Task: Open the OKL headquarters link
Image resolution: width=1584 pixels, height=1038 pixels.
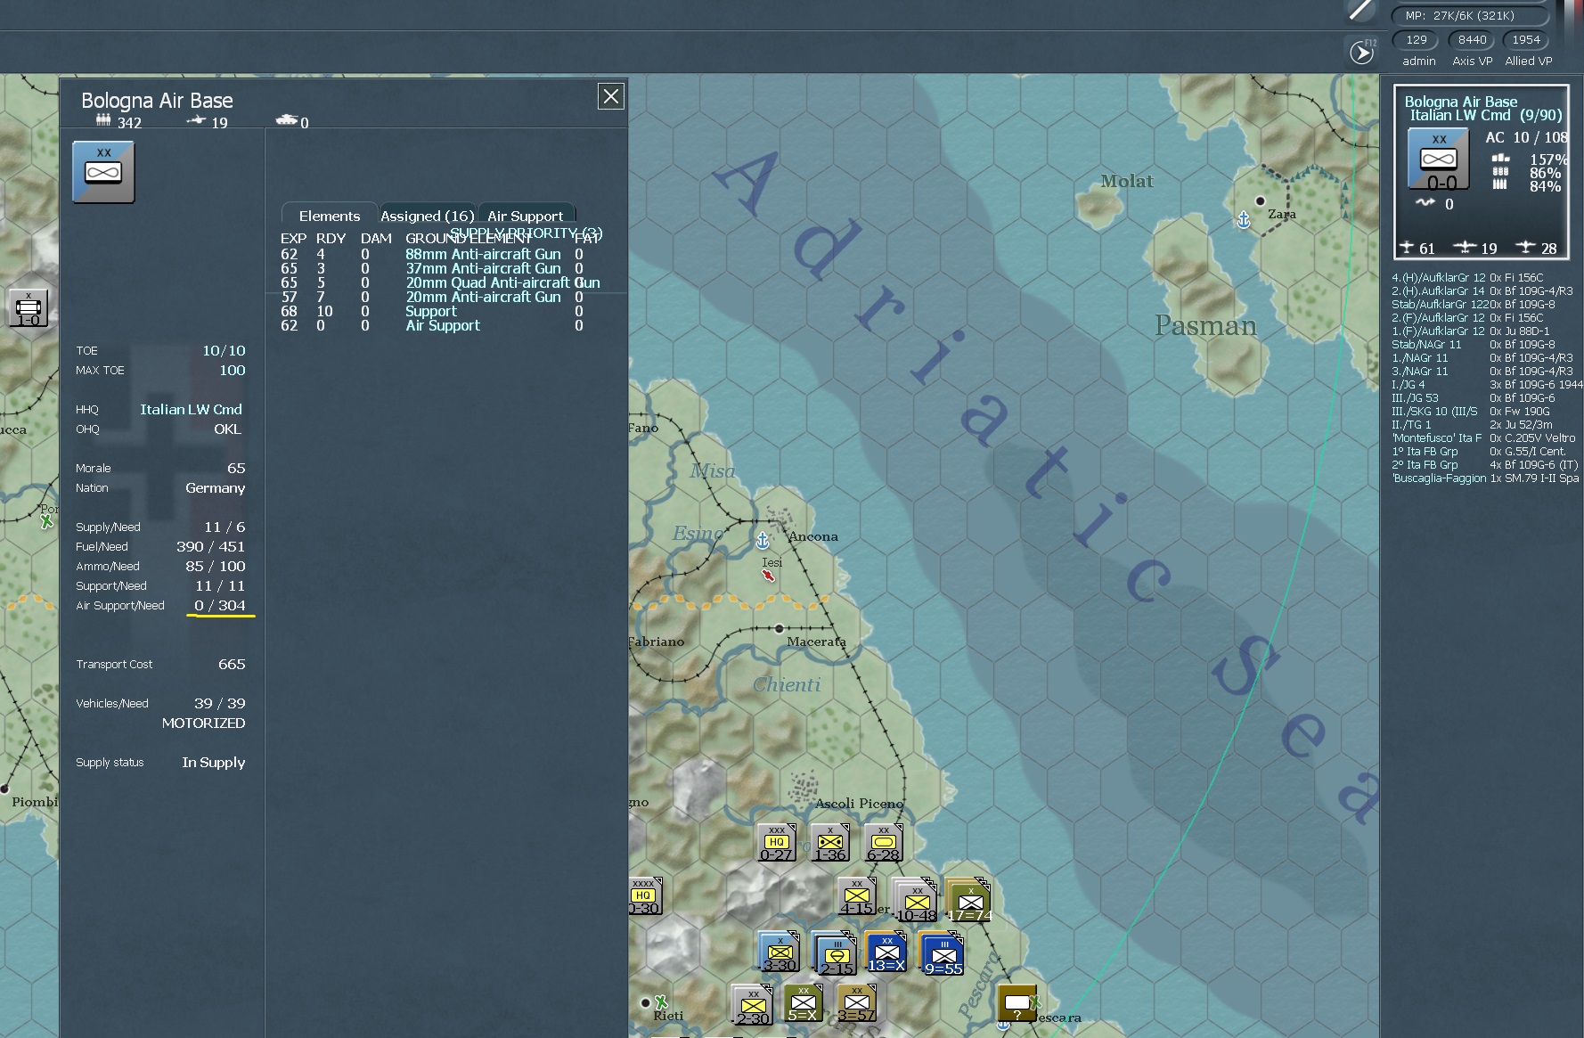Action: (x=227, y=429)
